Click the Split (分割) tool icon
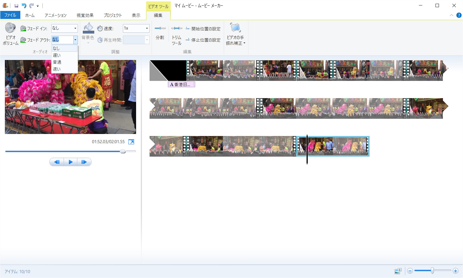This screenshot has height=278, width=463. click(x=160, y=28)
